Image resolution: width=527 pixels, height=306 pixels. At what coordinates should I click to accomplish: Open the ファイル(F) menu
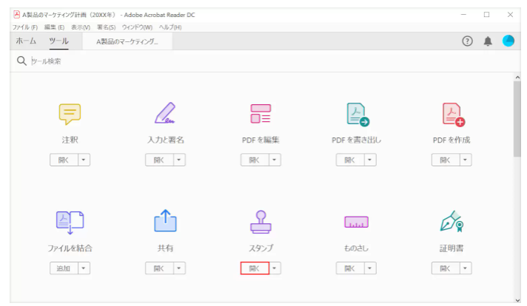point(24,27)
